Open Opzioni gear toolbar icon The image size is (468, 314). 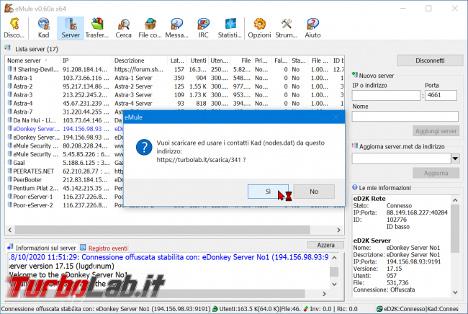(260, 24)
